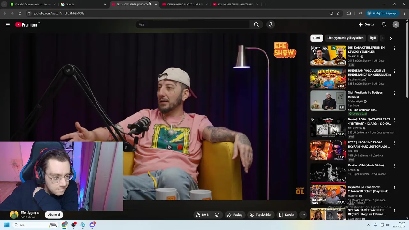
Task: View site information icon in the address bar
Action: click(29, 13)
